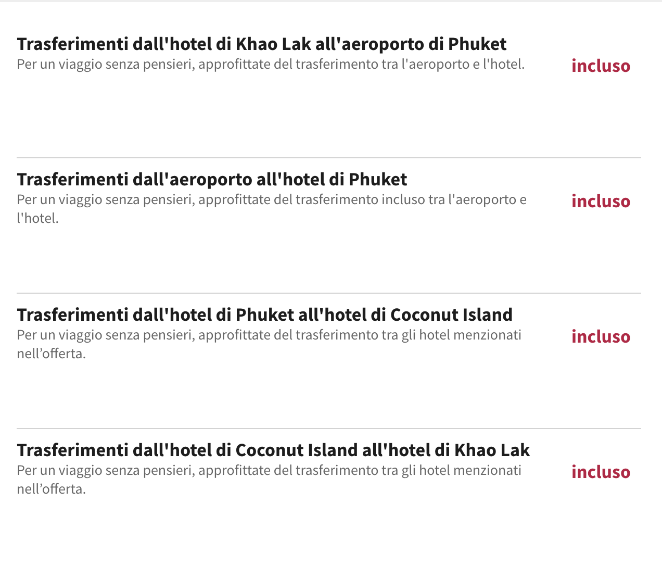Click the Coconut Island to Khao Lak transfer title
Image resolution: width=662 pixels, height=578 pixels.
click(273, 450)
